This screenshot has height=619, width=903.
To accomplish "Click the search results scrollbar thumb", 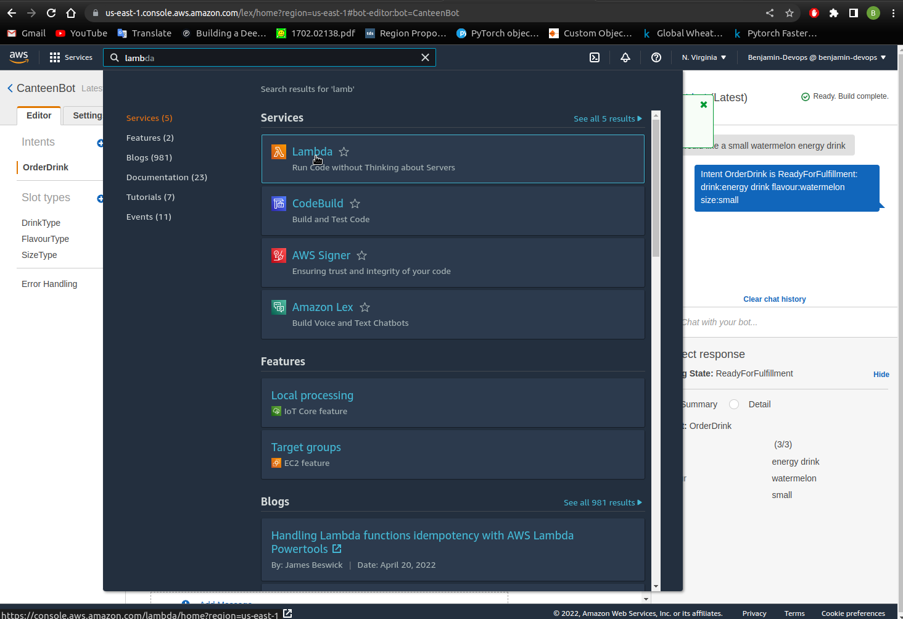I will (656, 188).
